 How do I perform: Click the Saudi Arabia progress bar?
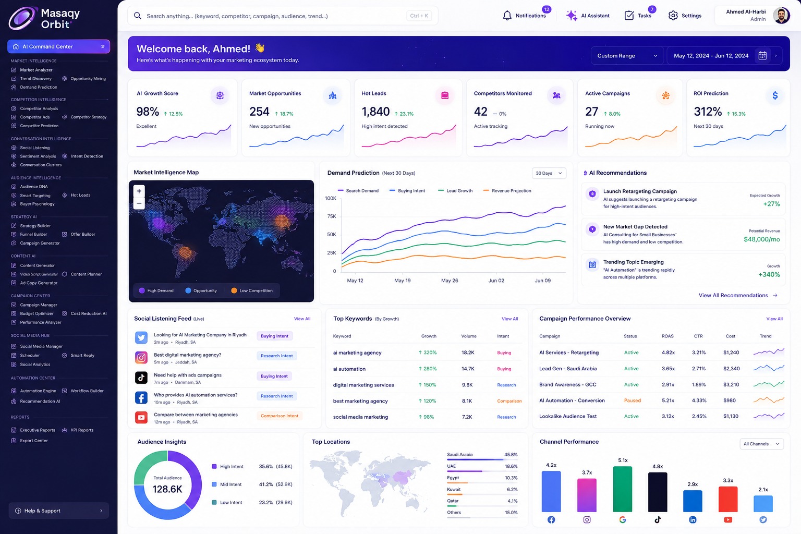tap(482, 459)
